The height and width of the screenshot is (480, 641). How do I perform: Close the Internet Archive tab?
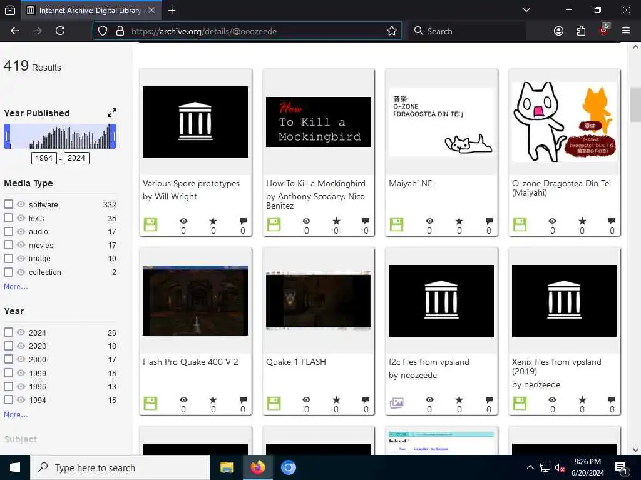(151, 10)
